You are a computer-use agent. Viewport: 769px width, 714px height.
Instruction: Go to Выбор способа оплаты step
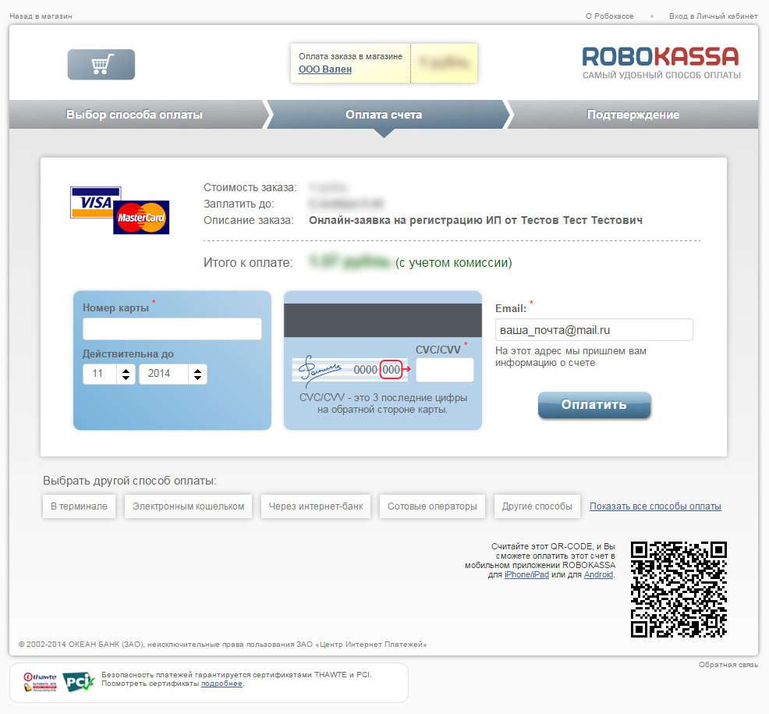pyautogui.click(x=134, y=115)
